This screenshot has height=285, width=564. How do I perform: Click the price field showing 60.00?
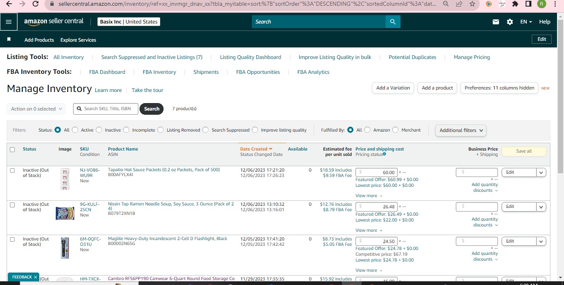377,172
